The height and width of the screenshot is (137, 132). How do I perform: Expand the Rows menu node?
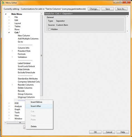click(9, 29)
